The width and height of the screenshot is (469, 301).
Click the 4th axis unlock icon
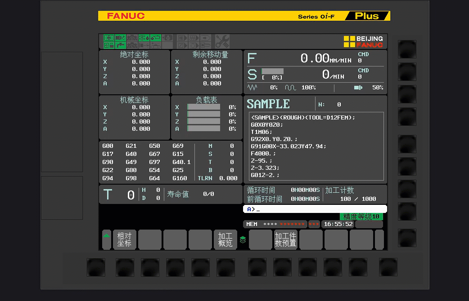click(109, 45)
